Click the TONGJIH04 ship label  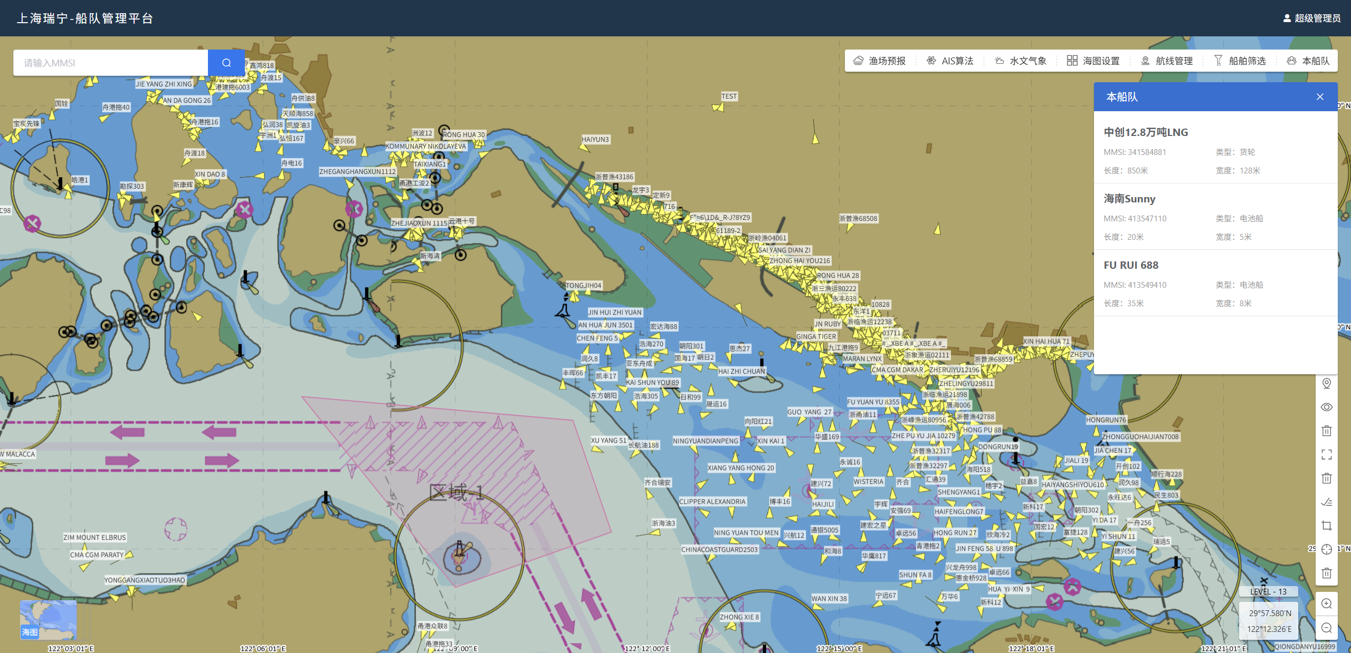click(x=584, y=286)
